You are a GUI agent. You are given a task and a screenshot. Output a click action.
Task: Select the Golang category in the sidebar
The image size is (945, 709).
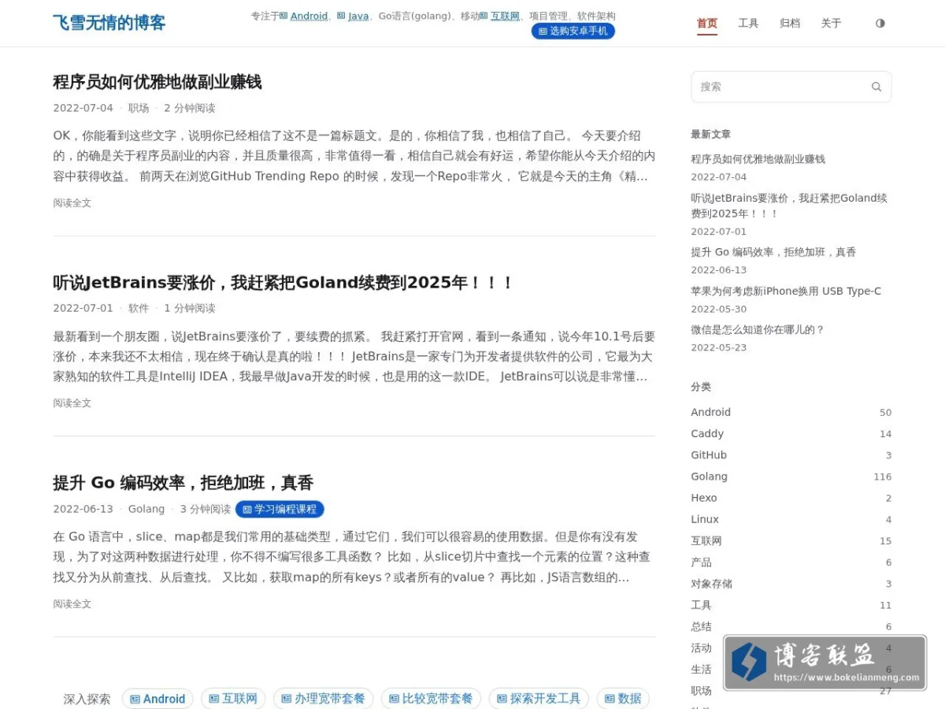tap(710, 476)
